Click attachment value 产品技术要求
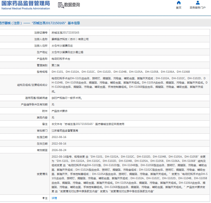The image size is (211, 203). pos(59,111)
